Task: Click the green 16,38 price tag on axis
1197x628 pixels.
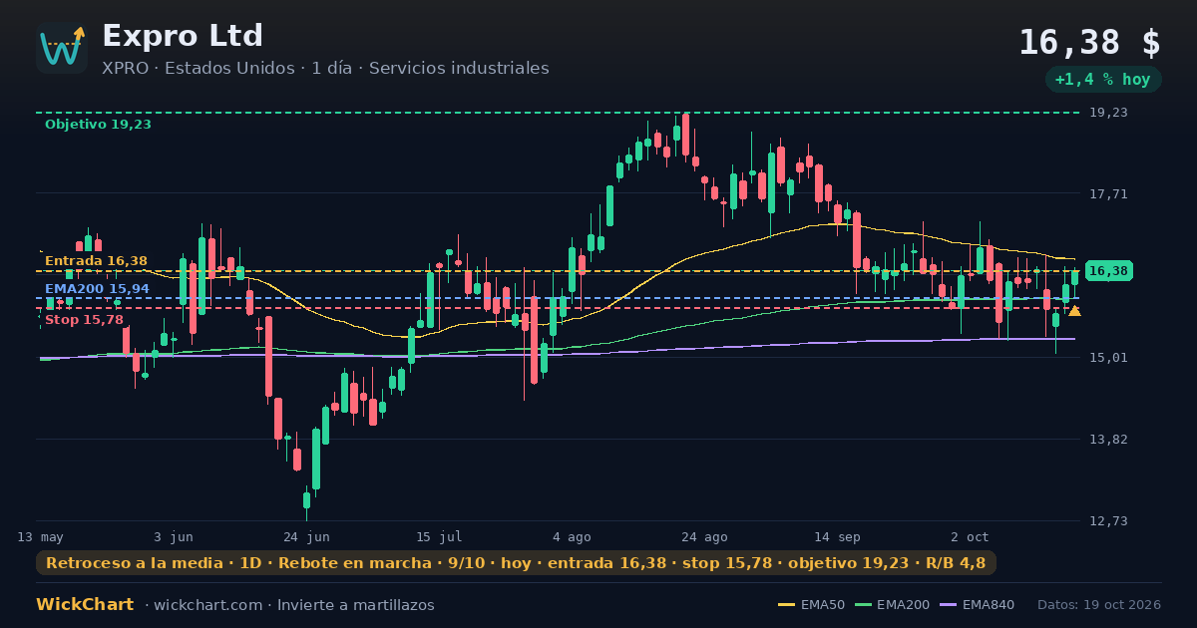Action: point(1108,271)
